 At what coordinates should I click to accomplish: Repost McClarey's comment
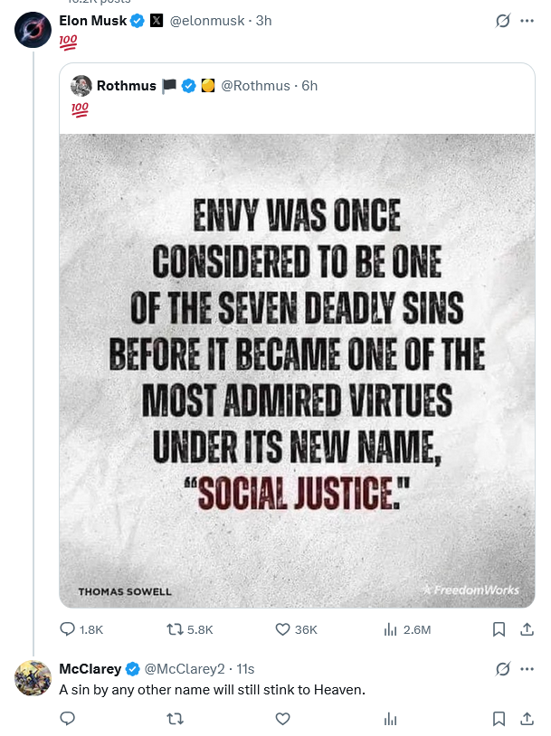pos(177,719)
